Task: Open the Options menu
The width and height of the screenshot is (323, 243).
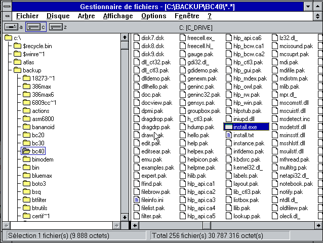Action: (153, 16)
